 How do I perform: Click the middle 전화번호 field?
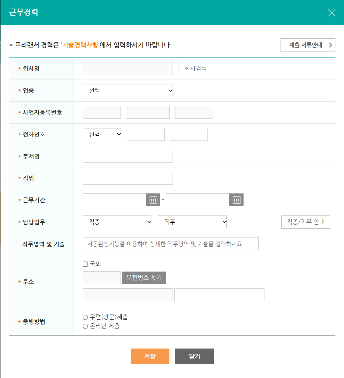pos(146,134)
